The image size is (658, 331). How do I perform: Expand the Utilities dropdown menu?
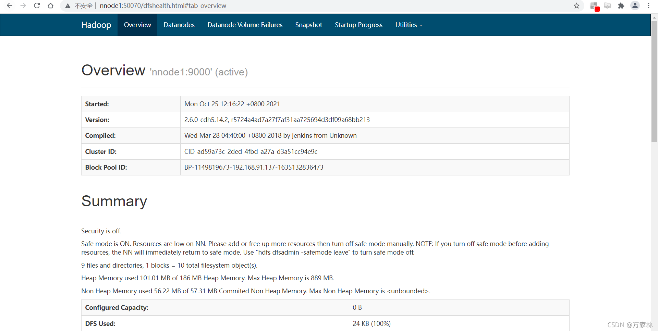(409, 25)
